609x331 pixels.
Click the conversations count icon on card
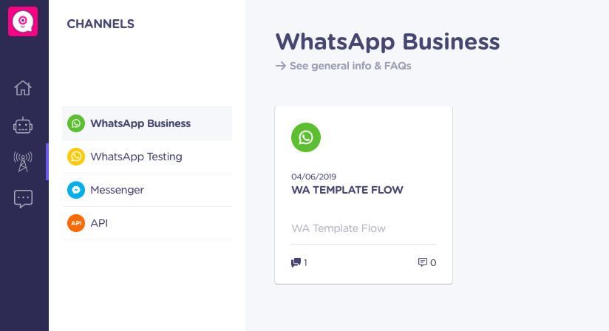point(296,263)
